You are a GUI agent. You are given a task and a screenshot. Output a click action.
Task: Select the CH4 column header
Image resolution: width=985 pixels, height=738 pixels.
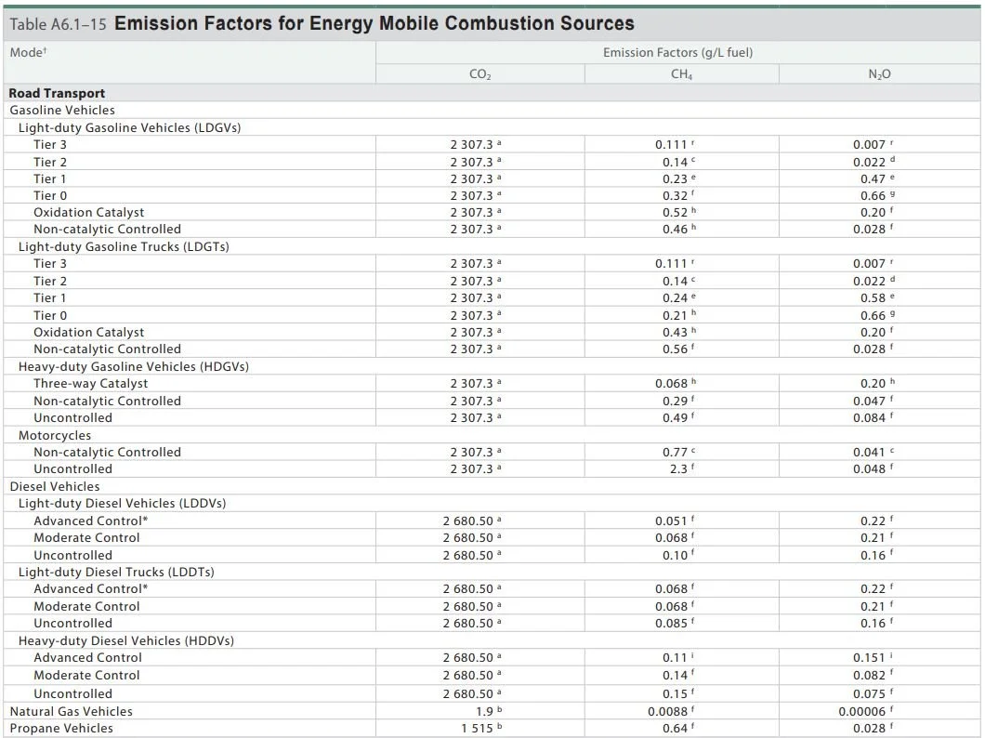[681, 74]
